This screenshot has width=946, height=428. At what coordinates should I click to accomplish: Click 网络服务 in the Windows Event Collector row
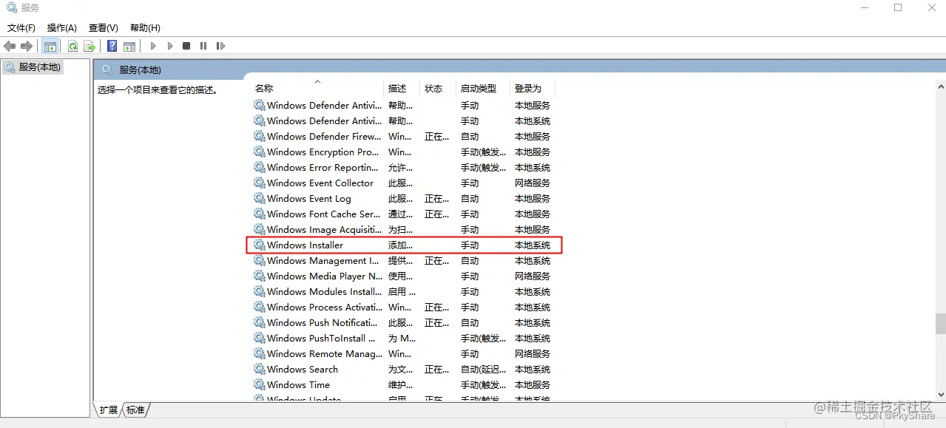(533, 183)
